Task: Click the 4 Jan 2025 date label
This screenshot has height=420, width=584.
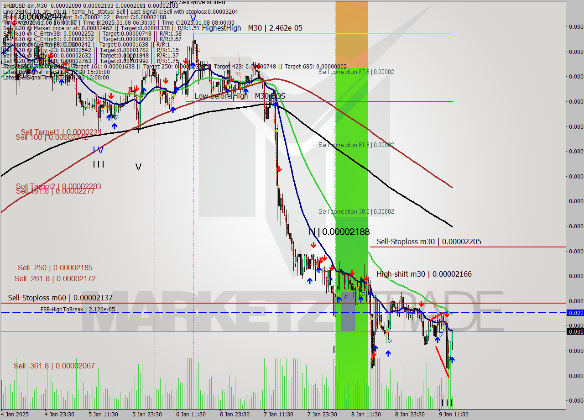Action: tap(16, 415)
